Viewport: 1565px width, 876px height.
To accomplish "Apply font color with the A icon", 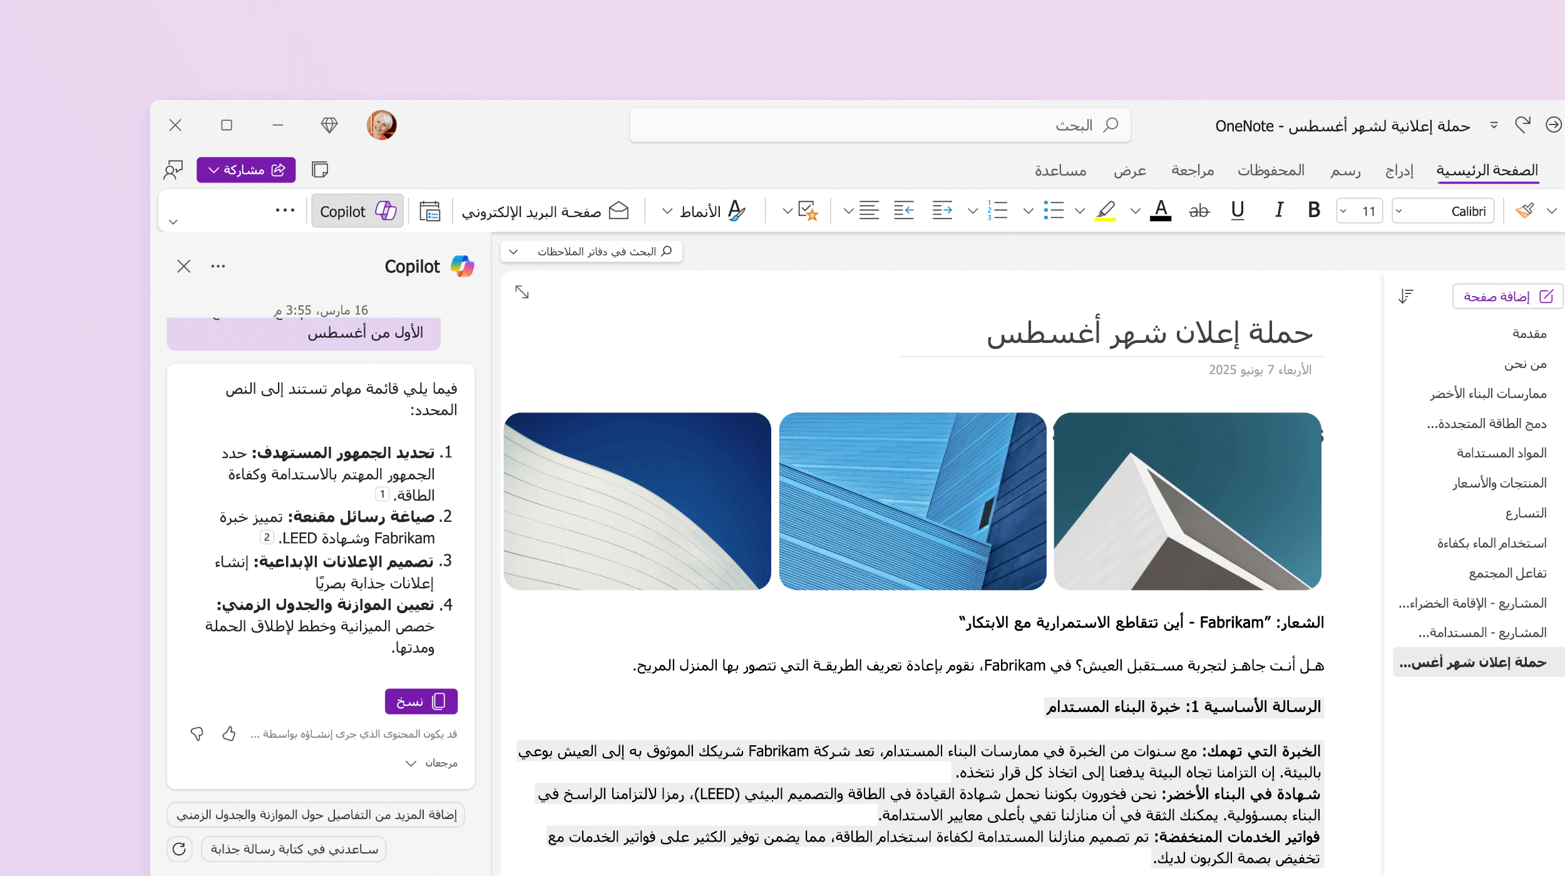I will tap(1161, 210).
